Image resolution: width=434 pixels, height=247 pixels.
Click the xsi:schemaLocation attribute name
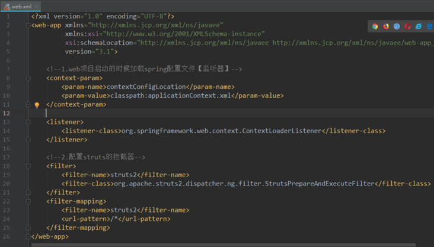click(x=99, y=43)
